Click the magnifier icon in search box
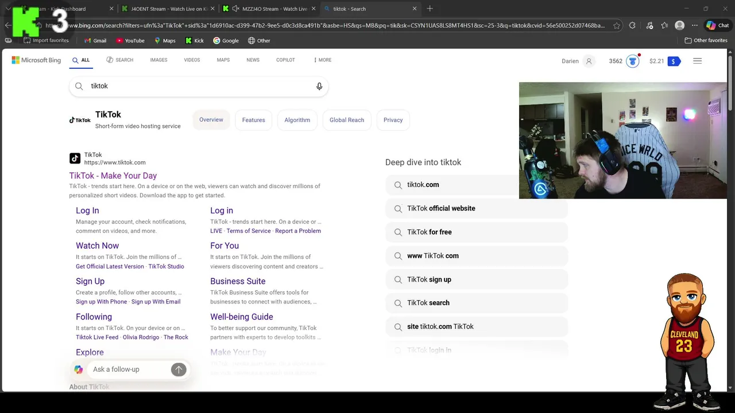This screenshot has height=413, width=735. 79,86
